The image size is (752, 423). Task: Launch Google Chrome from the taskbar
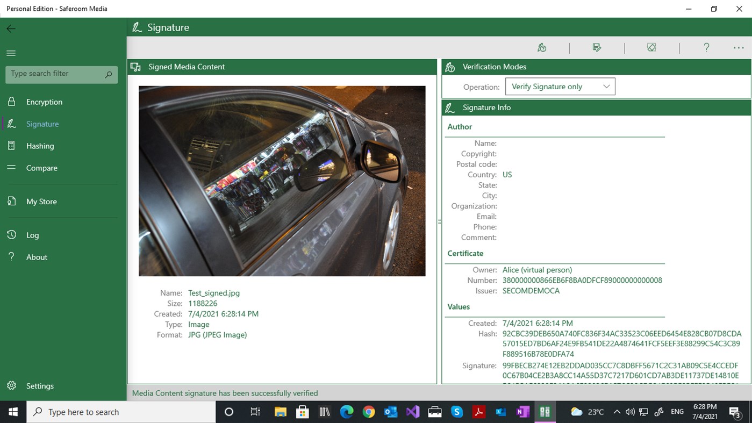pos(368,412)
